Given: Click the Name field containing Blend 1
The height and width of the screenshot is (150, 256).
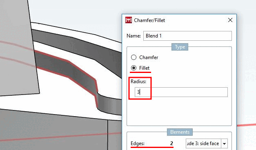Looking at the screenshot, I should point(187,36).
